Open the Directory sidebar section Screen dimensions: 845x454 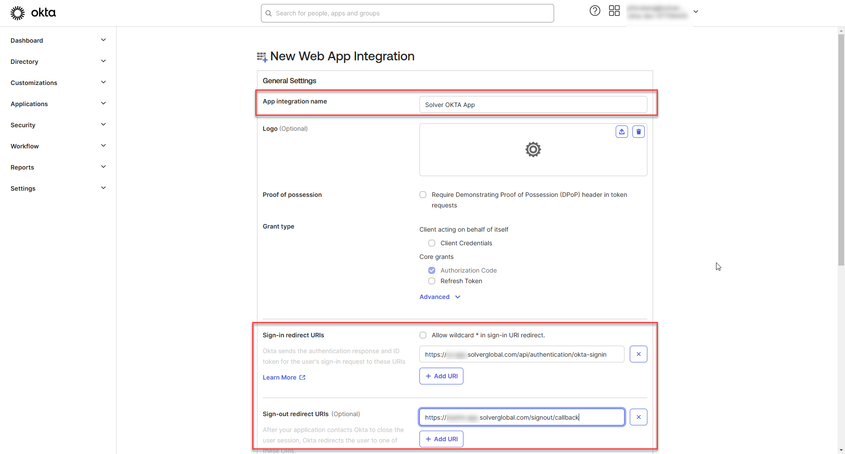coord(58,62)
